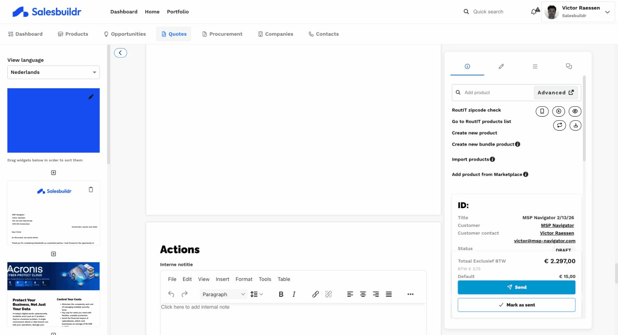This screenshot has height=335, width=618.
Task: Open the Paragraph format dropdown
Action: pos(224,294)
